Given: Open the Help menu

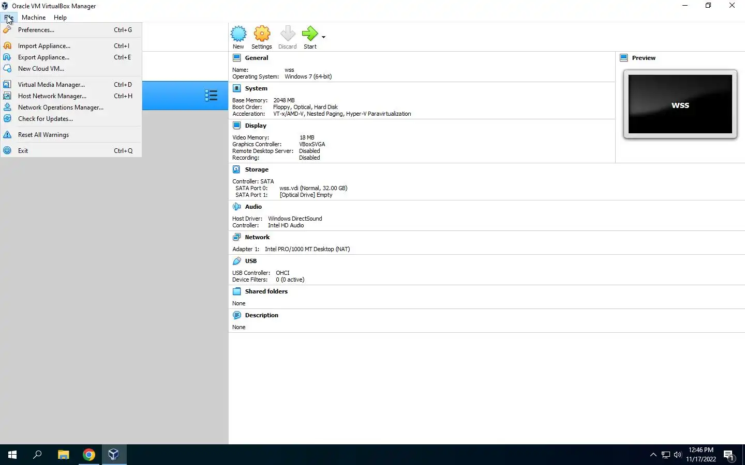Looking at the screenshot, I should [60, 18].
